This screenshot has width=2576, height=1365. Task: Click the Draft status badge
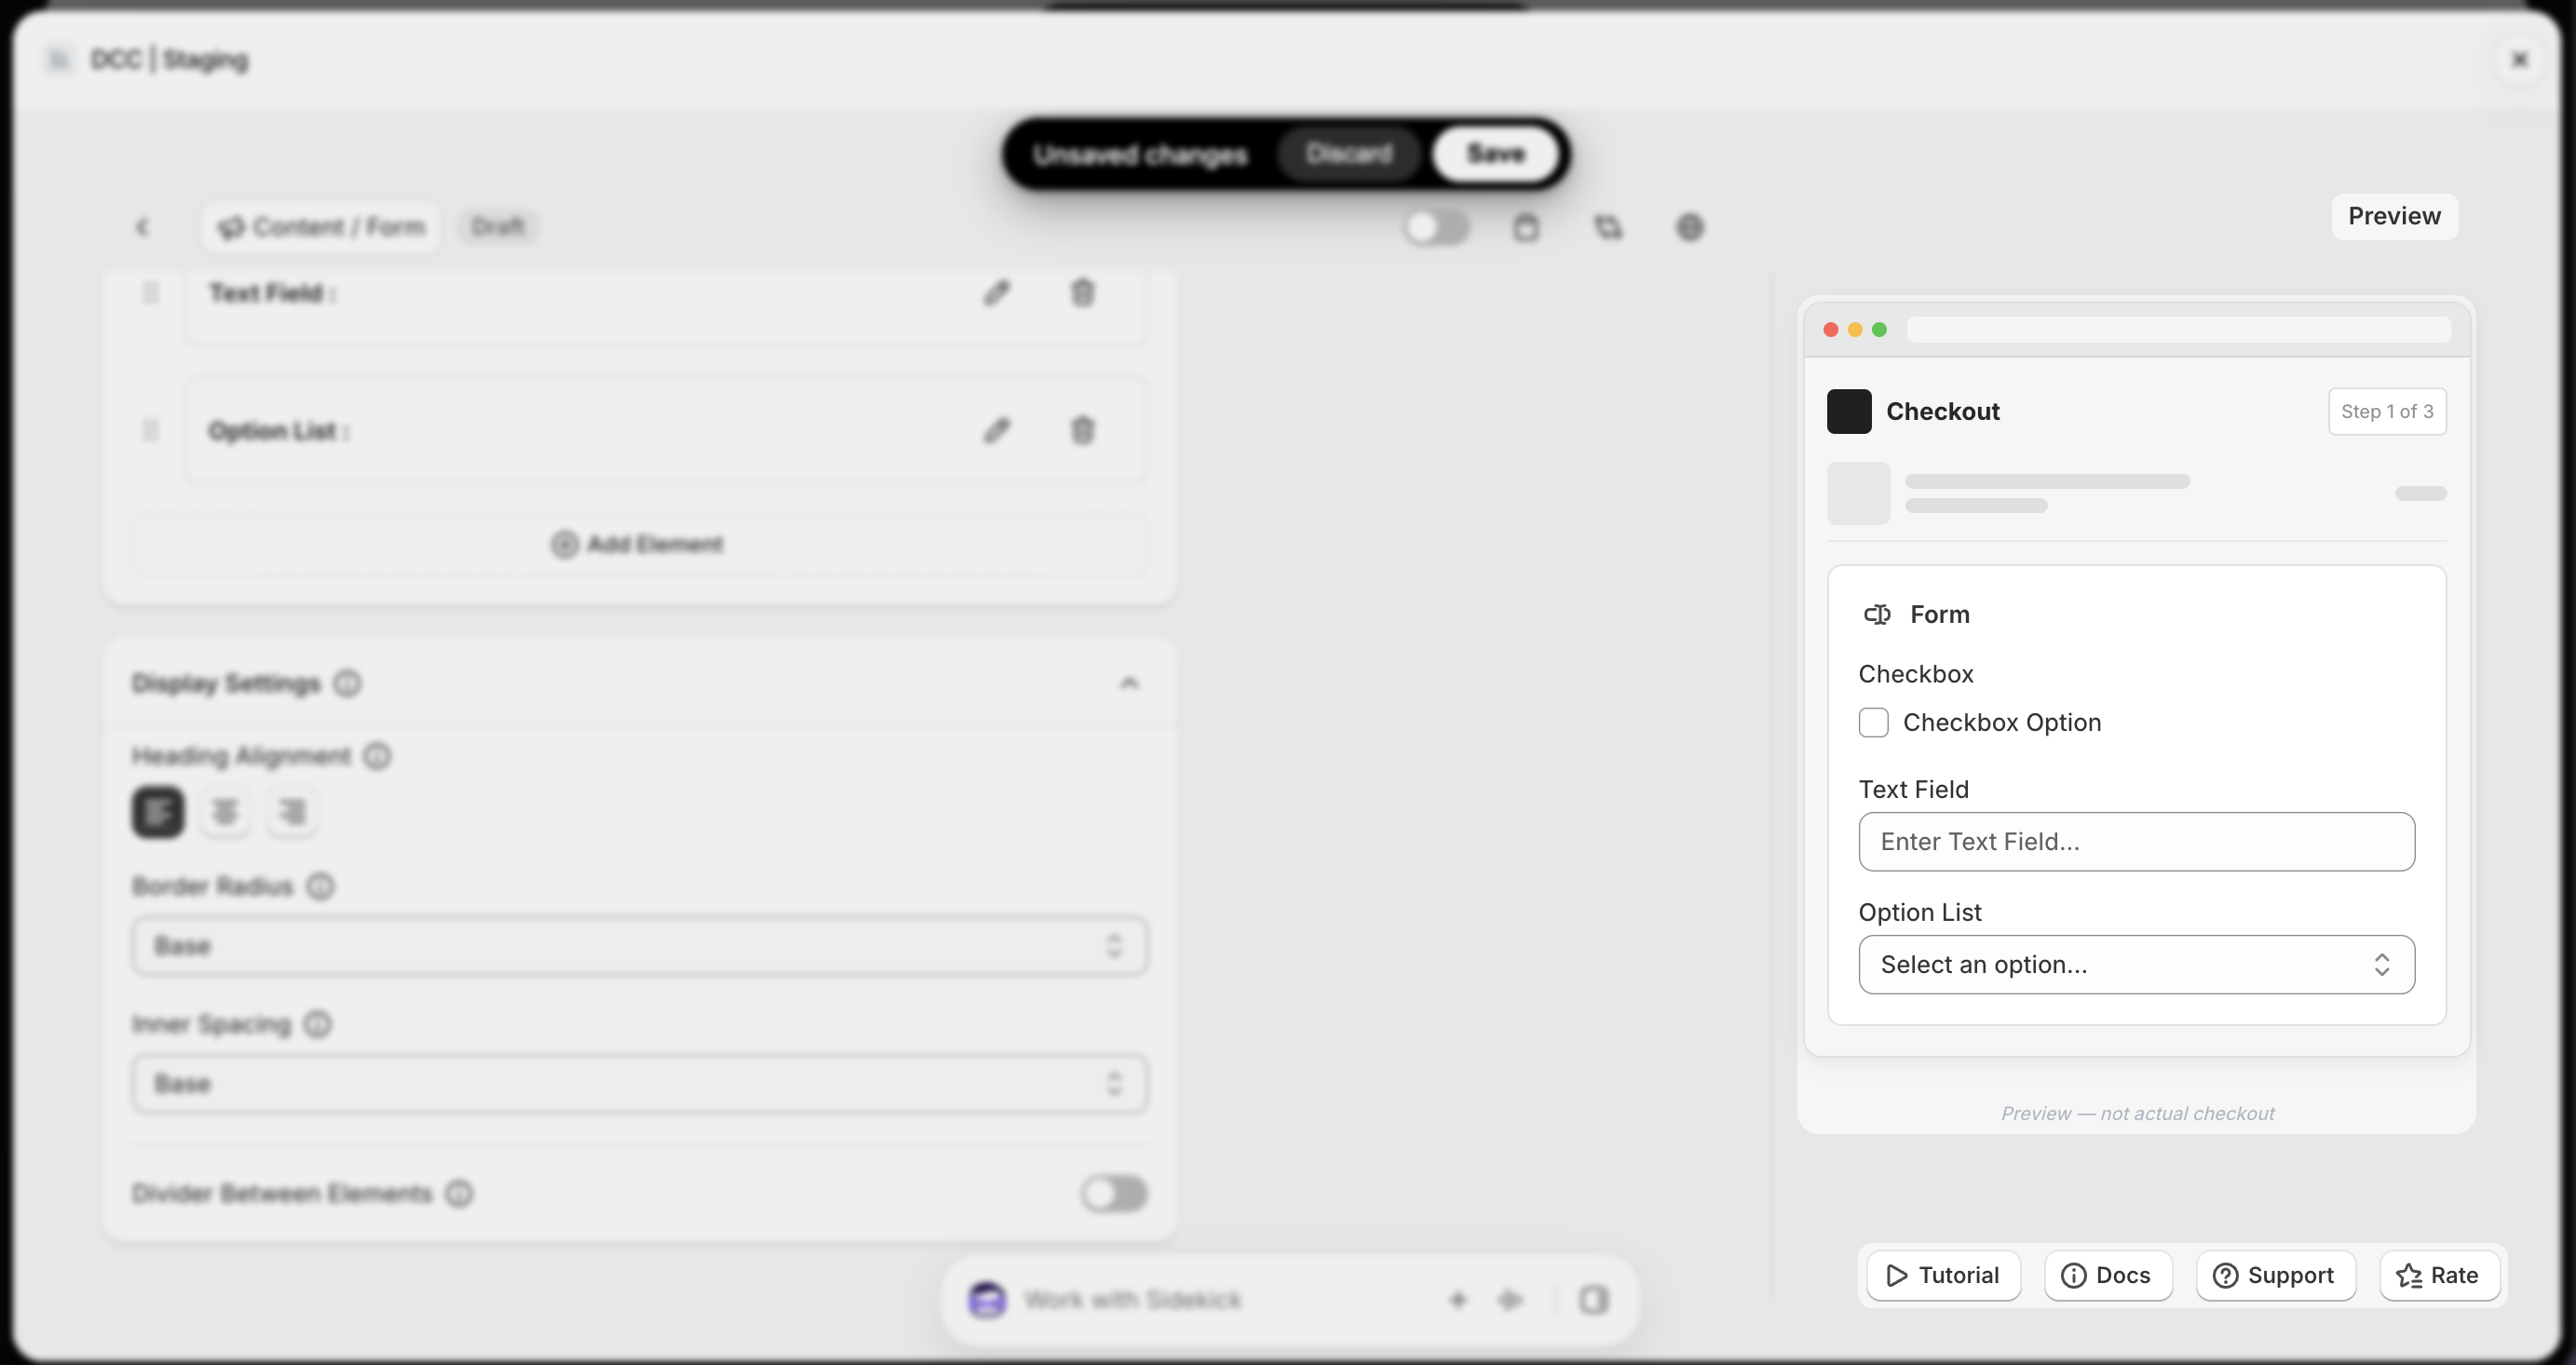click(x=498, y=227)
